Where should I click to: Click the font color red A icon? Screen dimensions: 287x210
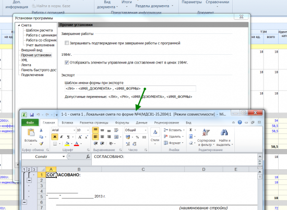(x=77, y=144)
